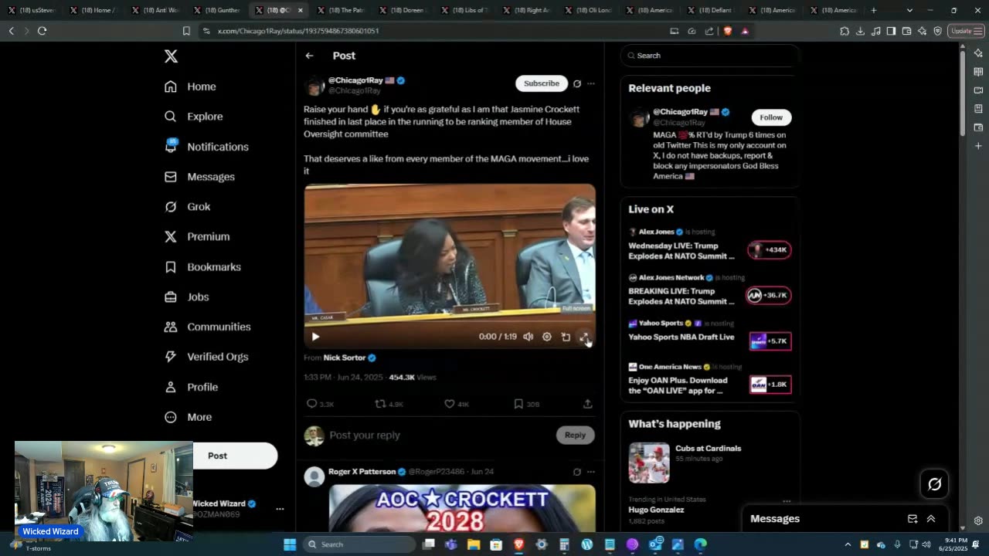989x556 pixels.
Task: Share the post using the share icon
Action: click(587, 404)
